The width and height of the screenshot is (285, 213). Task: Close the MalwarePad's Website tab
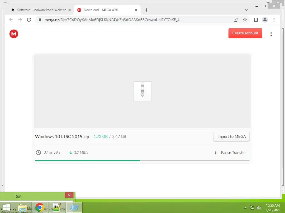(69, 10)
